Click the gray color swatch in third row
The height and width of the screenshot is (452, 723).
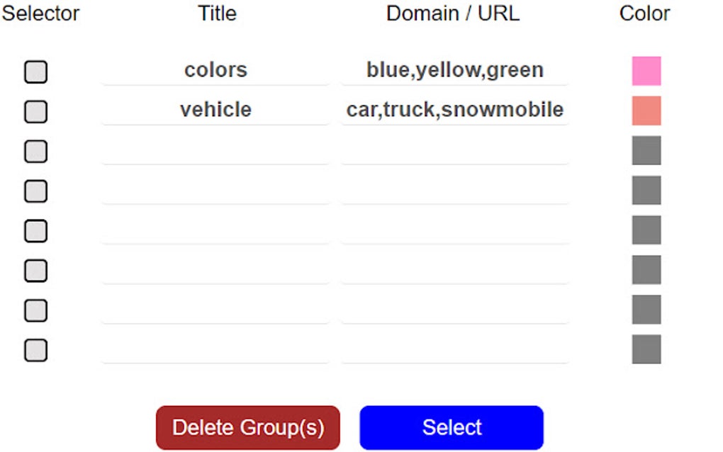pyautogui.click(x=645, y=150)
